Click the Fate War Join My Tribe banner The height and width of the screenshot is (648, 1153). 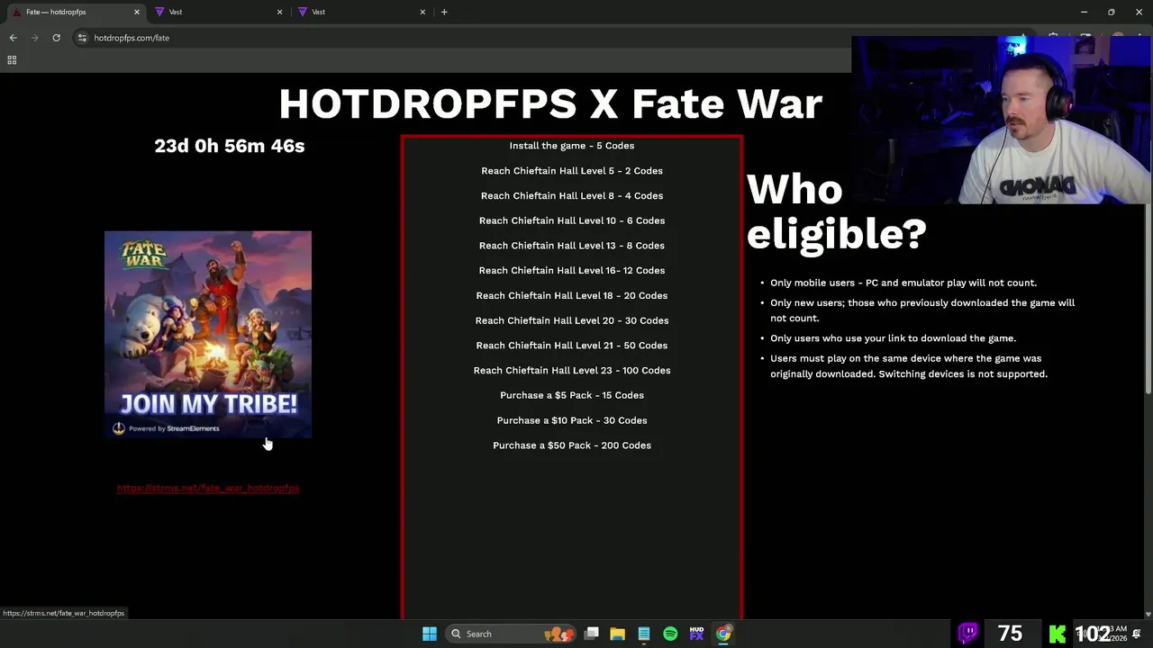pos(208,335)
